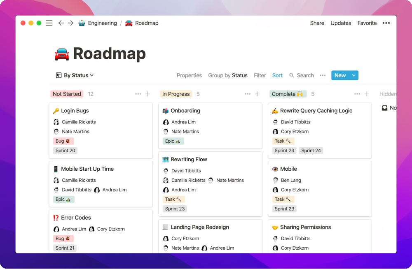This screenshot has width=412, height=269.
Task: Click Camille Ricketts on Rewriting Flow card
Action: 188,180
